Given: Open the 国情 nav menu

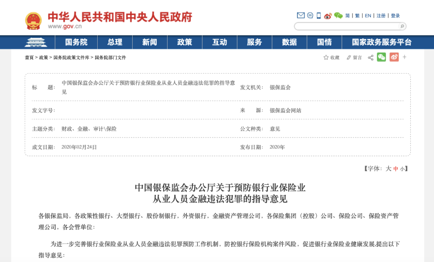Looking at the screenshot, I should point(324,42).
